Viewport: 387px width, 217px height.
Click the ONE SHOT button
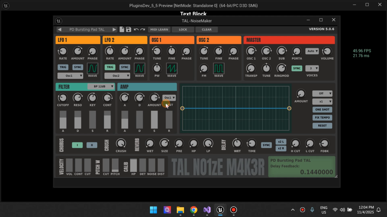322,110
